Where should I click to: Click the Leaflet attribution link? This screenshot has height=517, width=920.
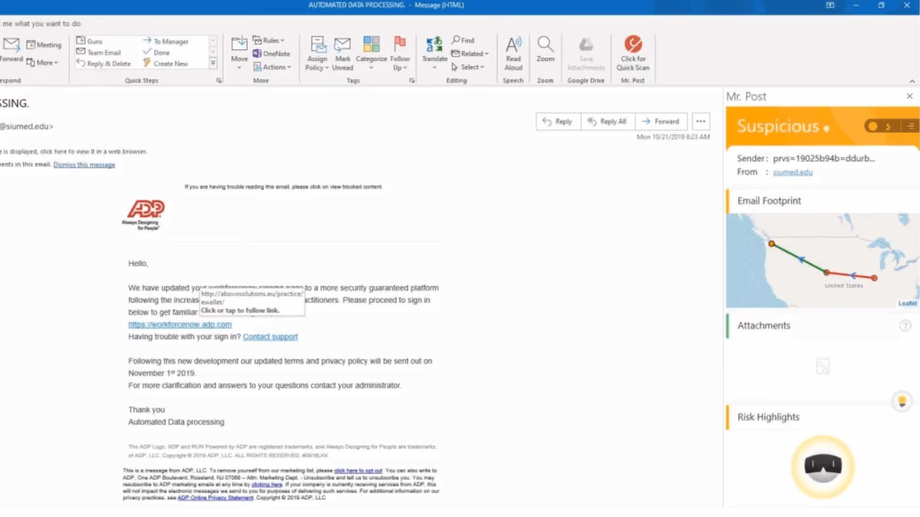pyautogui.click(x=907, y=303)
